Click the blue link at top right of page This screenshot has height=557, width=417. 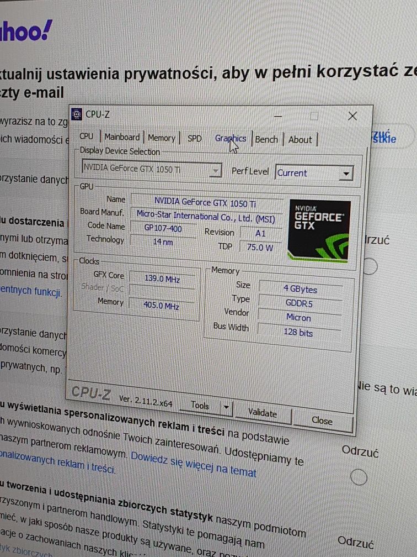384,137
